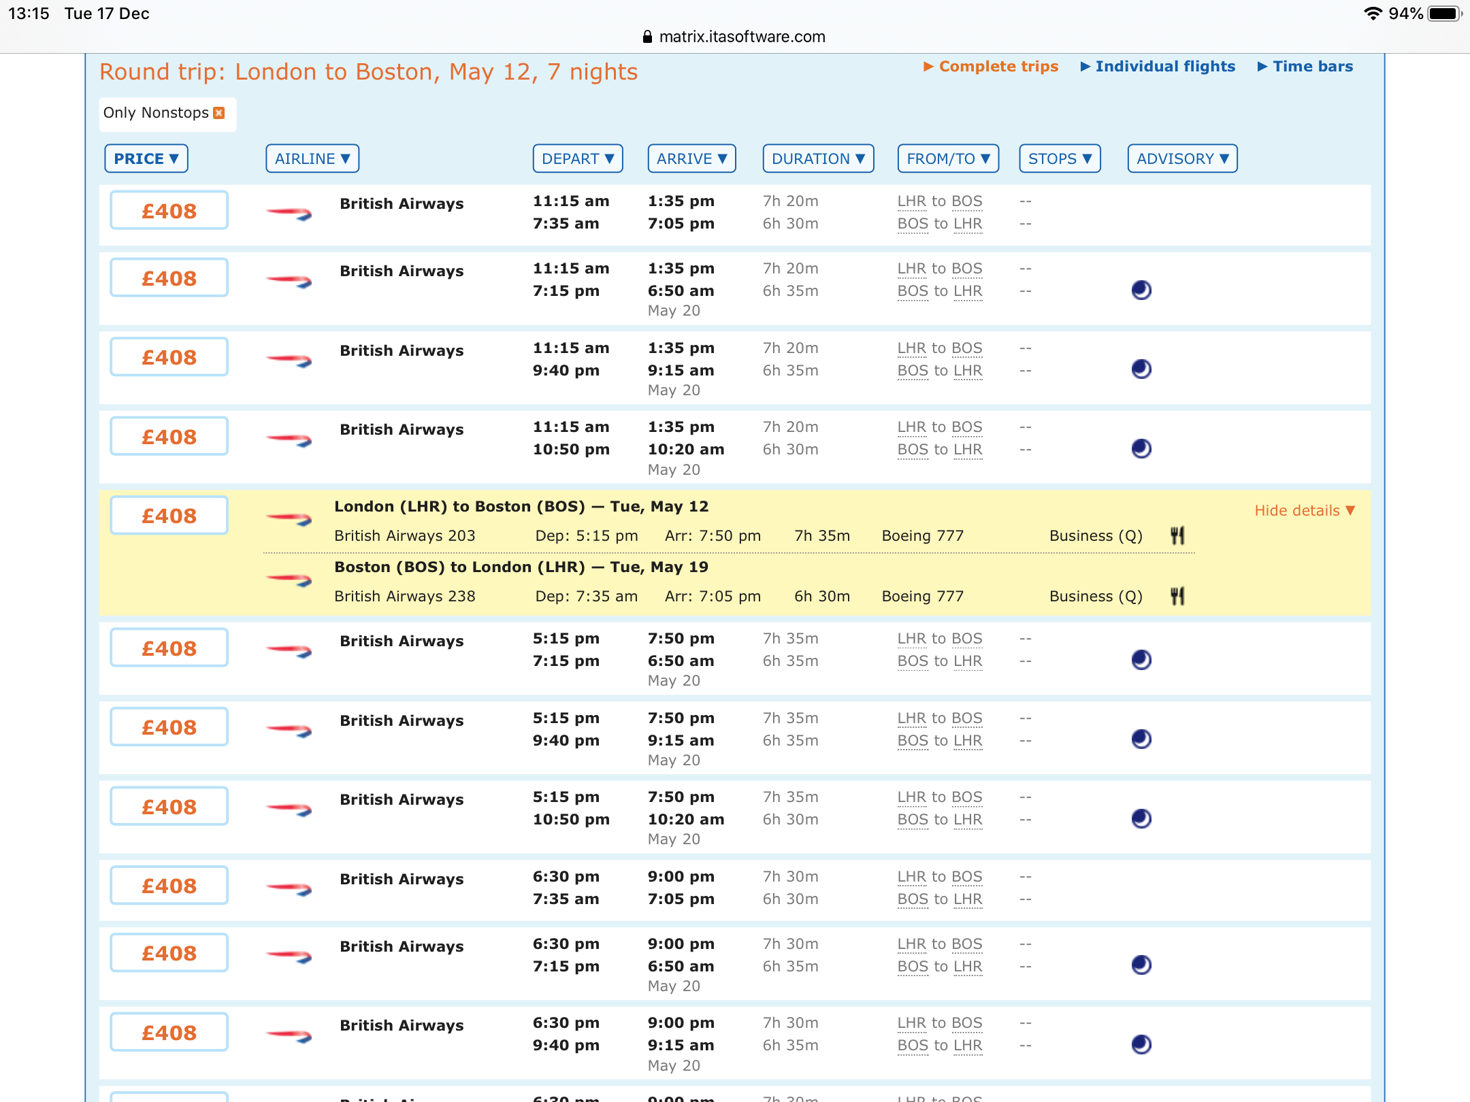Viewport: 1470px width, 1102px height.
Task: Click 'British Airways 238' flight number text
Action: click(405, 597)
